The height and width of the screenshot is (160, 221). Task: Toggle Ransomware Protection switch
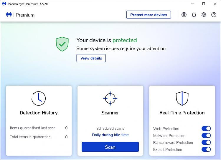(x=206, y=142)
